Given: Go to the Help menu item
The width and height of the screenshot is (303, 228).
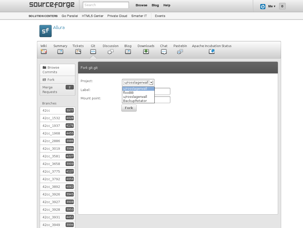Looking at the screenshot, I should 167,5.
